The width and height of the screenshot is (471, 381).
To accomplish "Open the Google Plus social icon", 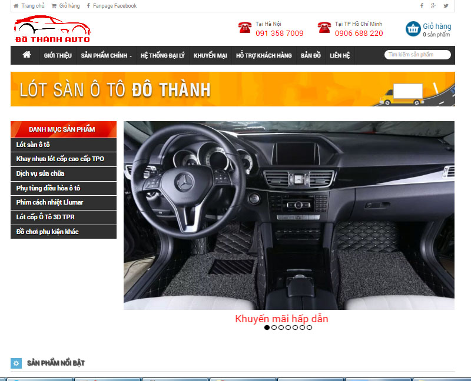I will [x=433, y=6].
